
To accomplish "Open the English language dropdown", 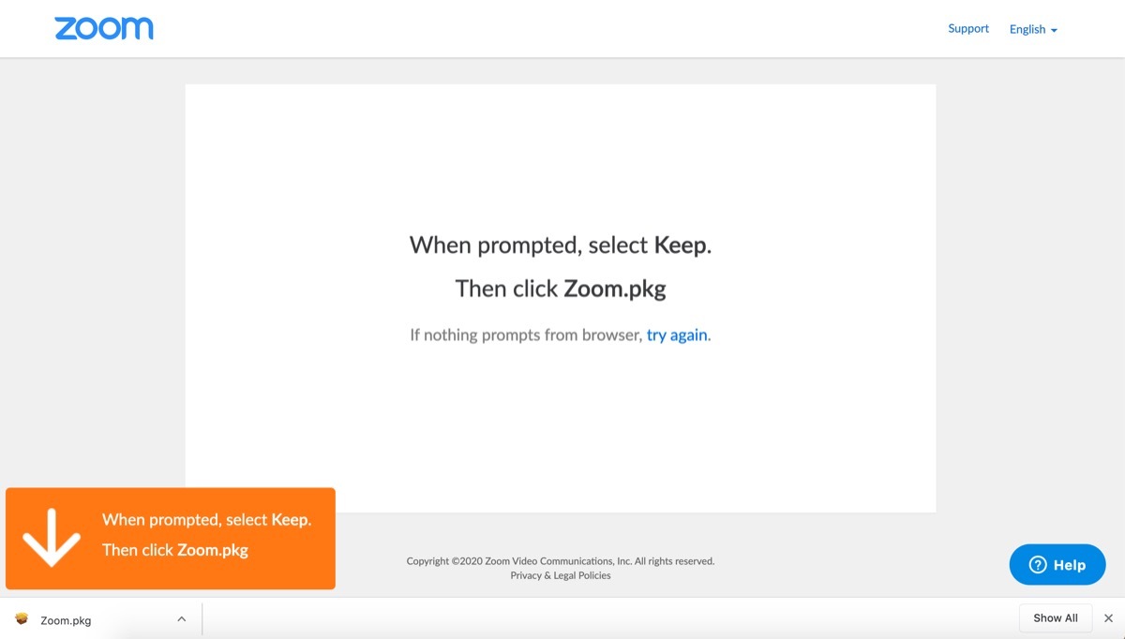I will 1031,29.
